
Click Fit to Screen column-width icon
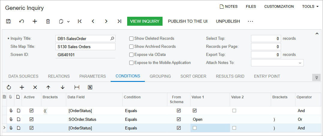tap(77, 87)
